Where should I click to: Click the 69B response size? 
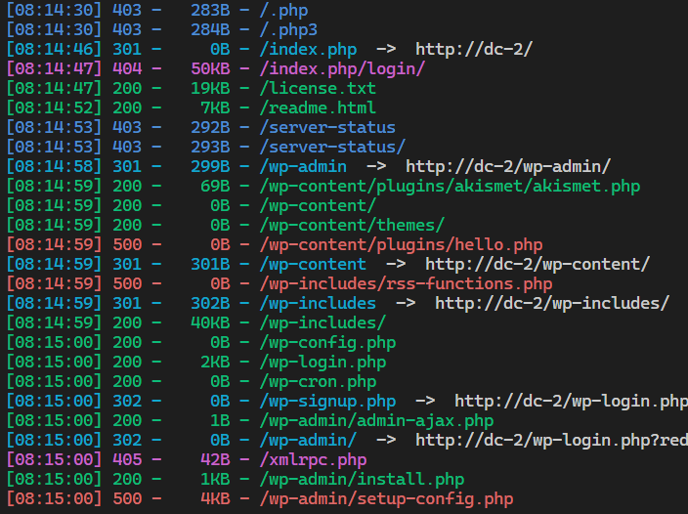215,186
